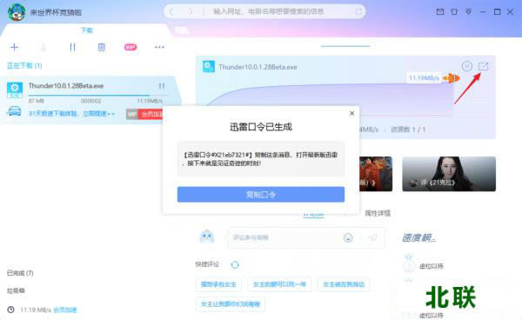Open the messages envelope icon
This screenshot has width=522, height=320.
tap(440, 12)
